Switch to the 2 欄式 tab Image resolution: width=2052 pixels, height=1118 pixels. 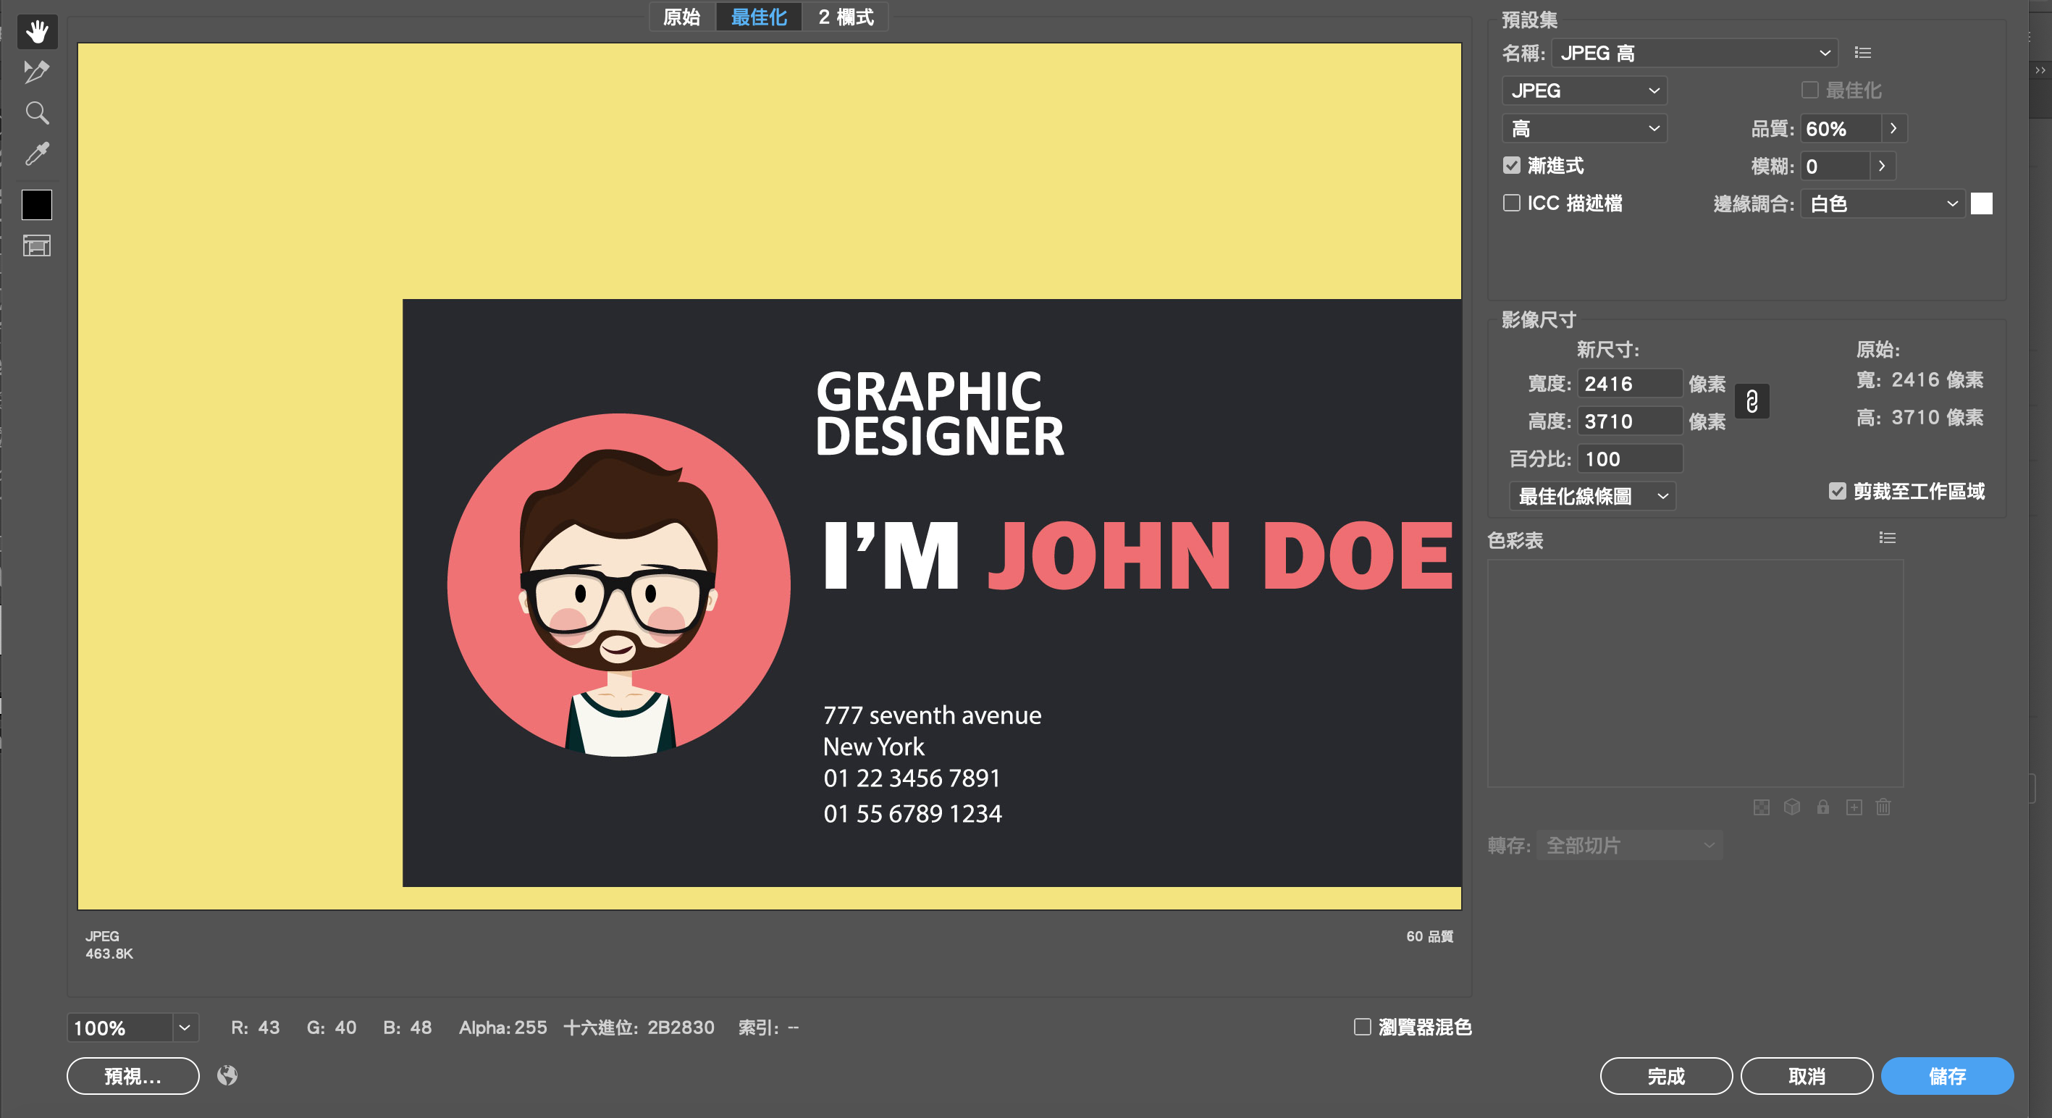click(845, 17)
